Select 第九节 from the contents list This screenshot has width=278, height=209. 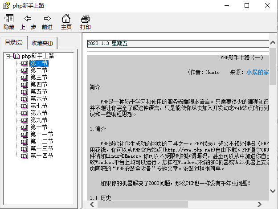coord(39,120)
